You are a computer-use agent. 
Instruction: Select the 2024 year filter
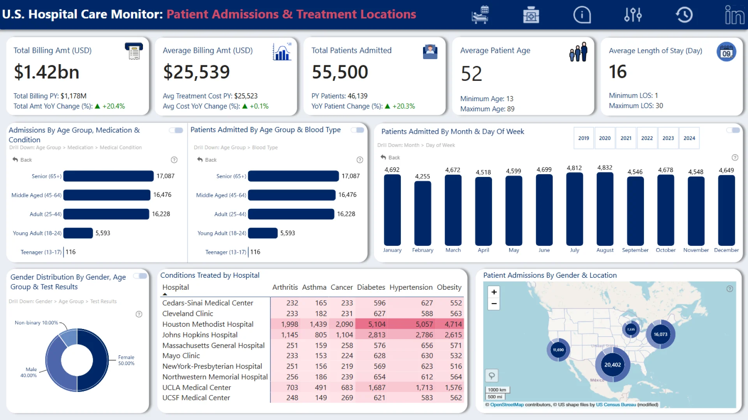click(x=689, y=138)
